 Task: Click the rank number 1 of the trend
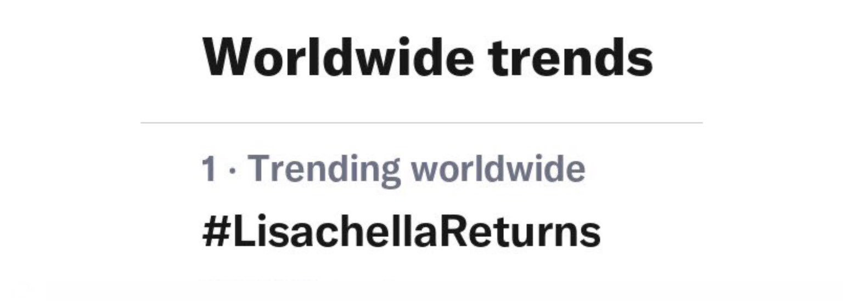209,168
